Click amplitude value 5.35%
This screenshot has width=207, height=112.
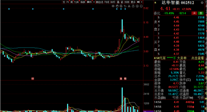pyautogui.click(x=175, y=73)
